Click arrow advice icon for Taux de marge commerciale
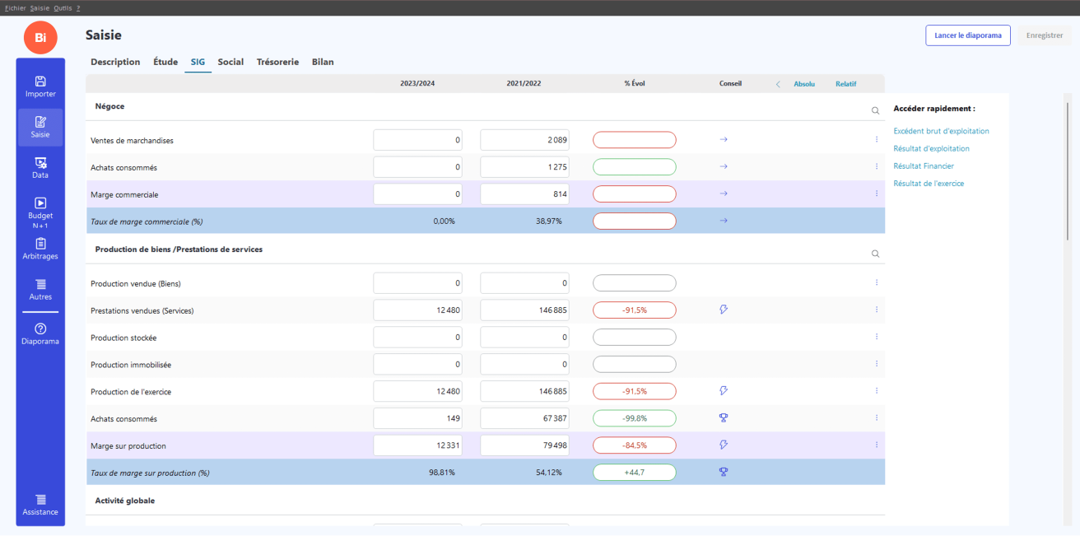The height and width of the screenshot is (536, 1080). point(724,221)
